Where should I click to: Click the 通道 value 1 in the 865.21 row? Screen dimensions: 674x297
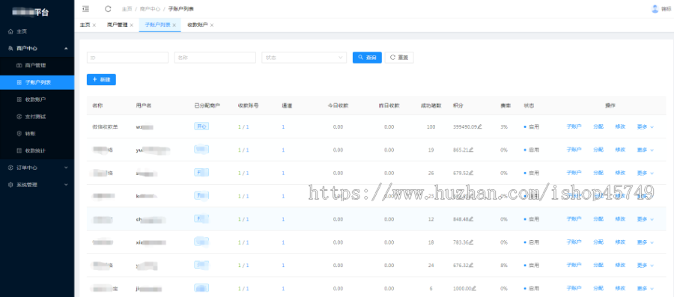283,150
